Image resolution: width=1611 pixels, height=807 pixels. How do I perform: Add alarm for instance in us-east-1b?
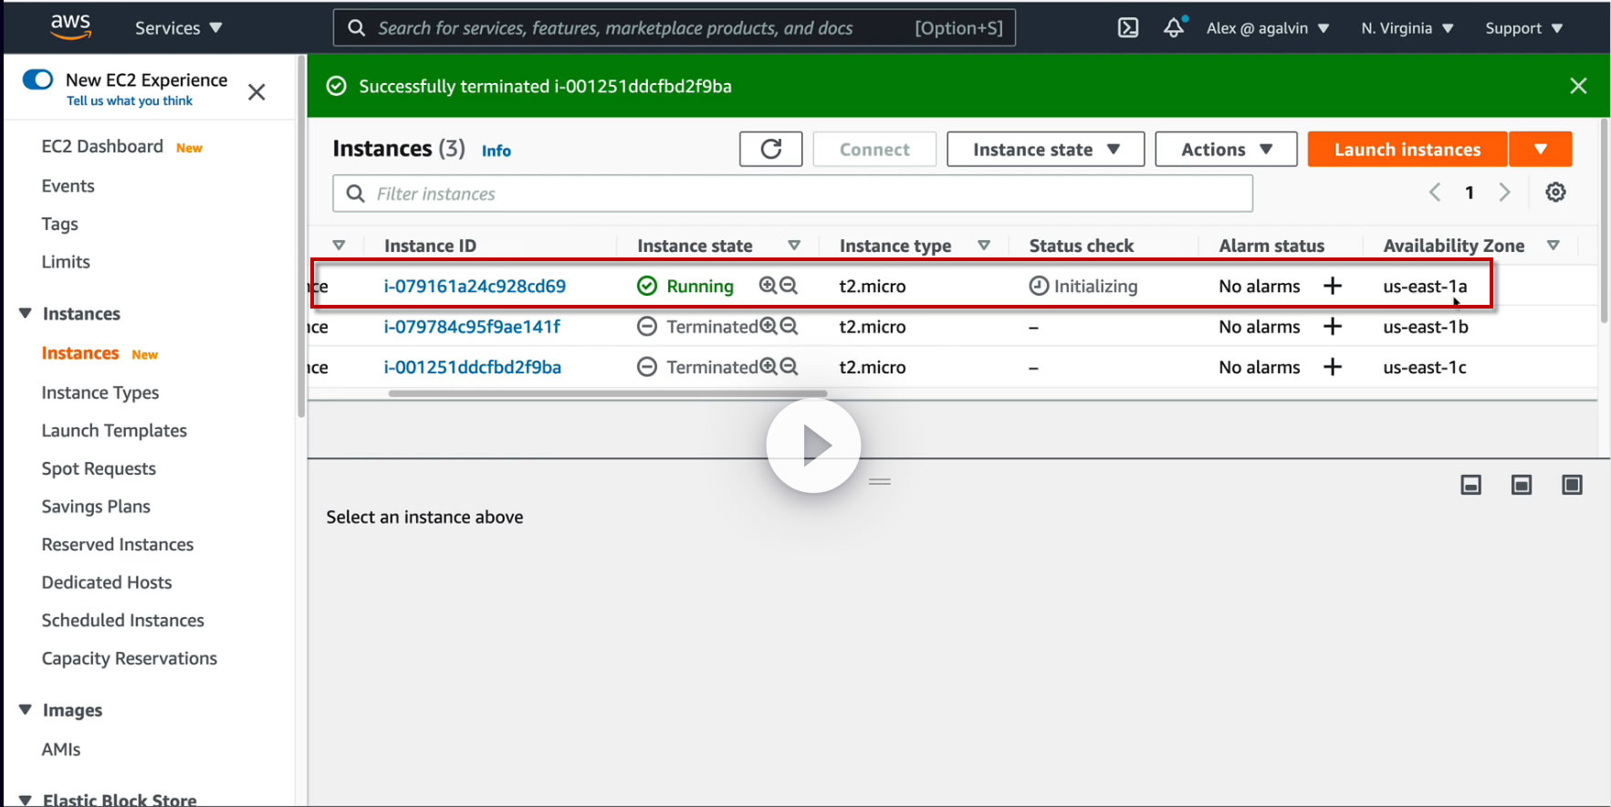click(x=1333, y=326)
